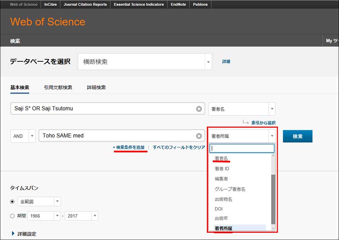Select 著者所属 in the dropdown list
The height and width of the screenshot is (240, 339).
point(240,228)
